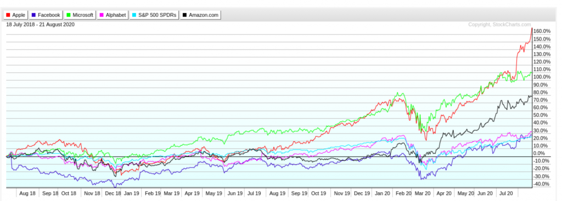Viewport: 562px width, 201px height.
Task: Click the Oct 18 axis label
Action: tap(69, 193)
